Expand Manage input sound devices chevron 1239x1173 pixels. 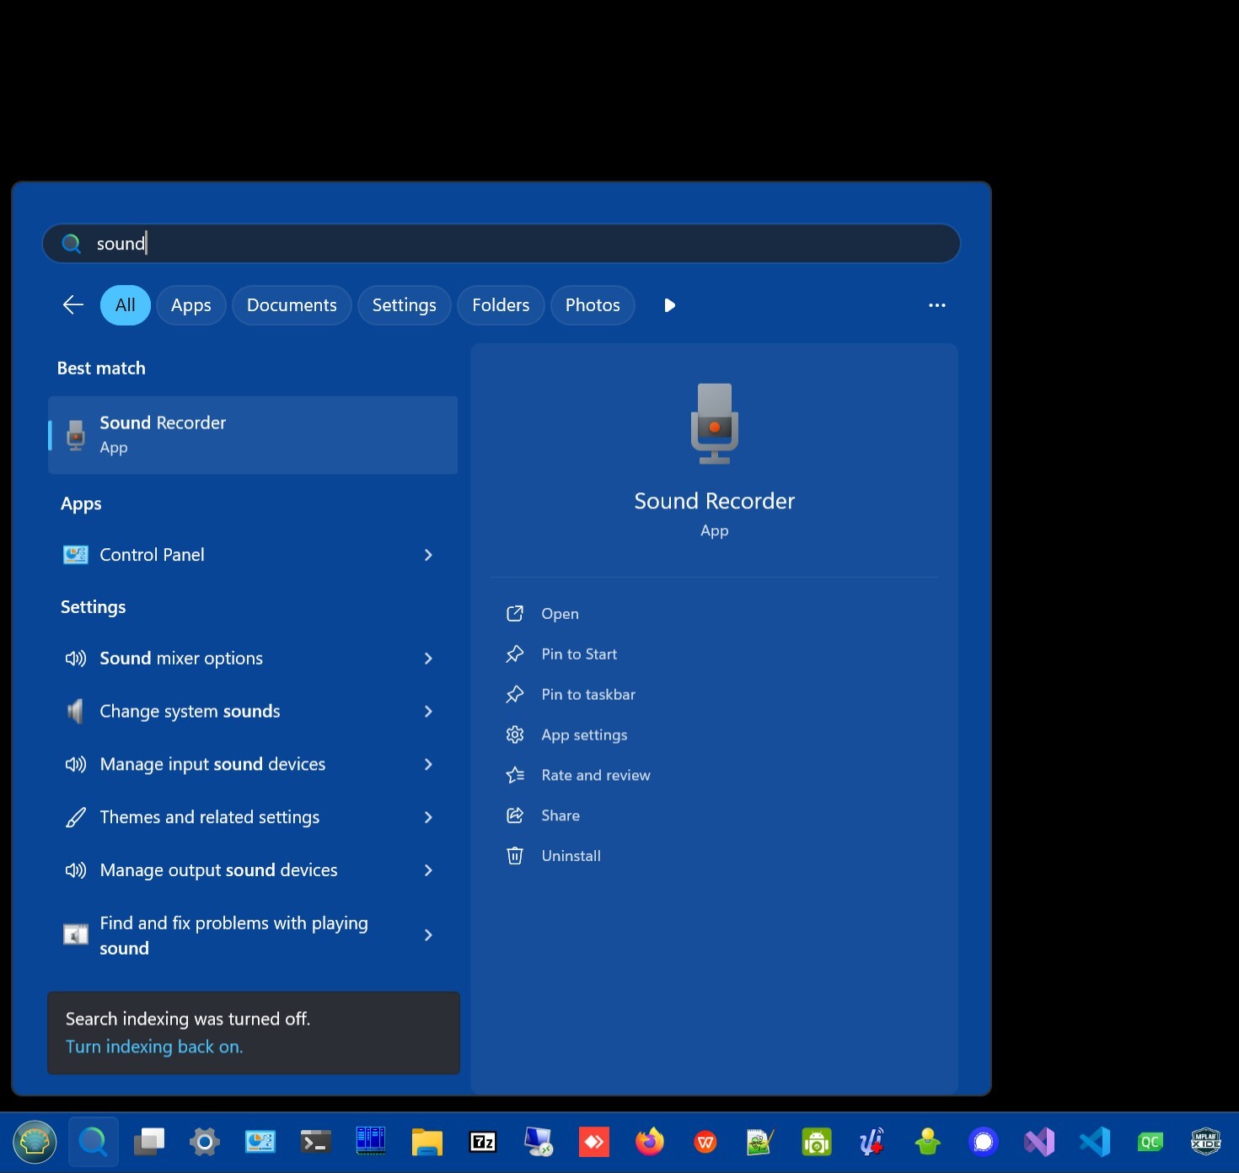428,765
